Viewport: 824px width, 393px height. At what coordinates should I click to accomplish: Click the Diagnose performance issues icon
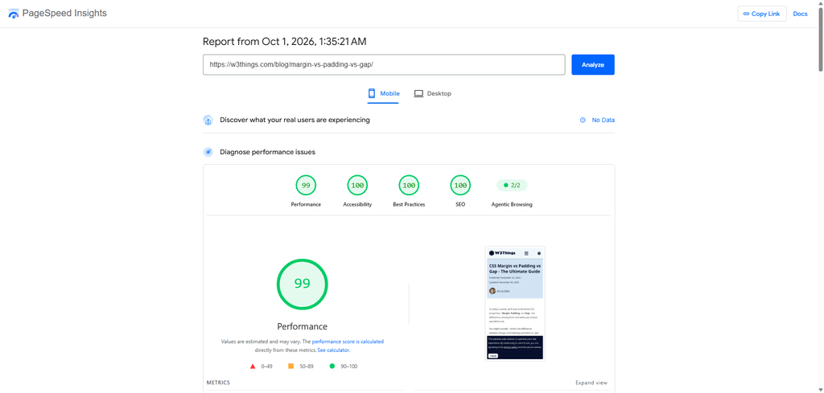click(x=208, y=152)
